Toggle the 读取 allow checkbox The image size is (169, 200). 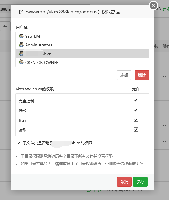(x=136, y=130)
